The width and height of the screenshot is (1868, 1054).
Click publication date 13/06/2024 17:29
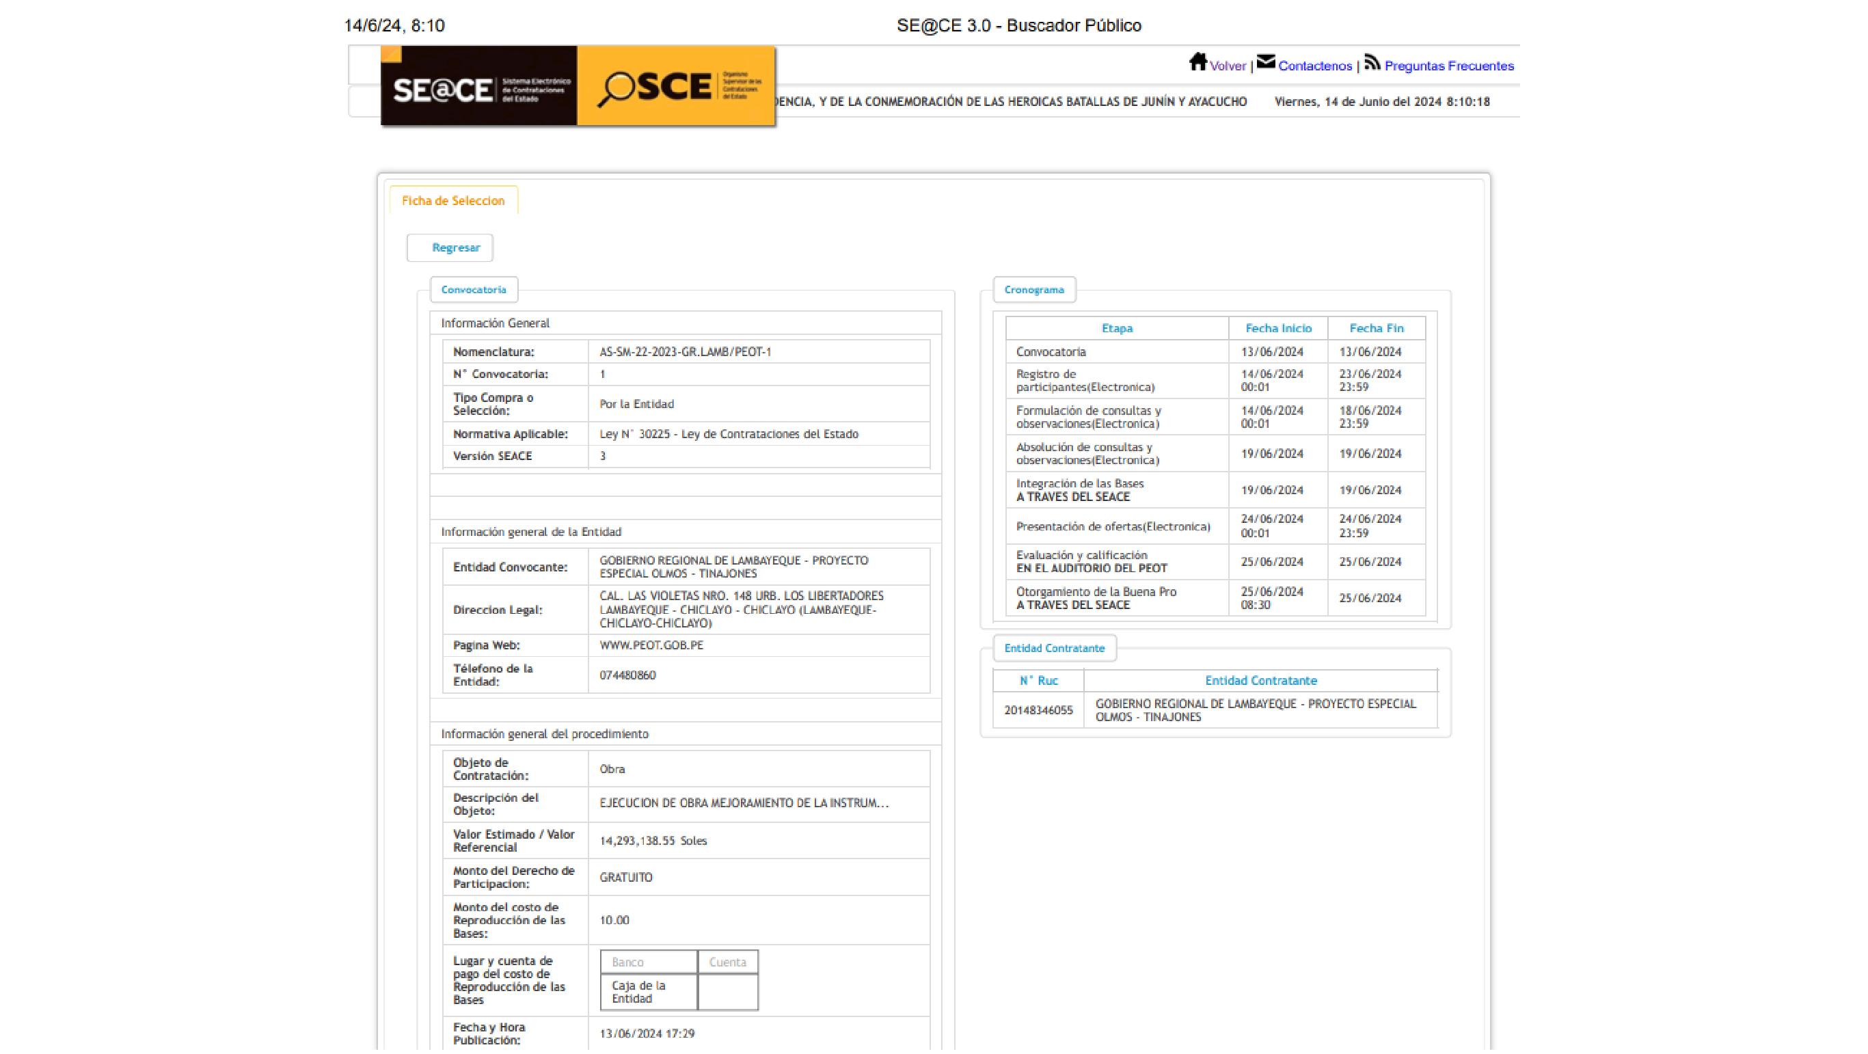coord(647,1034)
